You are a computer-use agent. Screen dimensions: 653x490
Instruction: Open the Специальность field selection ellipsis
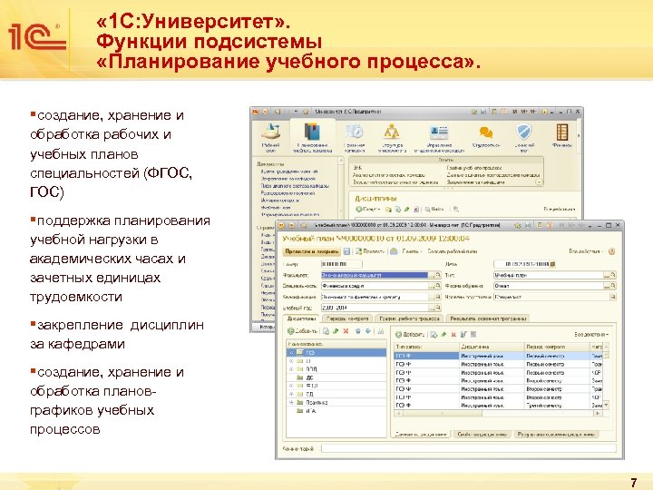432,286
